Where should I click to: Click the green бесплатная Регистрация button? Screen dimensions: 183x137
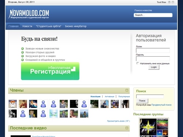pos(50,71)
